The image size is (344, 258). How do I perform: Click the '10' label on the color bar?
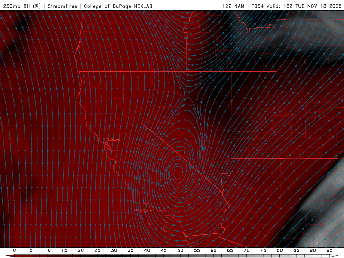[48, 250]
